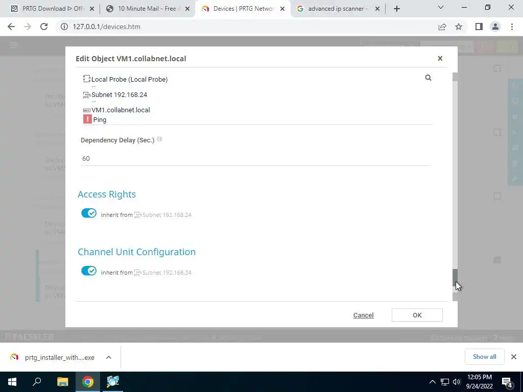Open Subnet 192.168.24 link under Channel Unit
Viewport: 523px width, 392px height.
tap(167, 273)
